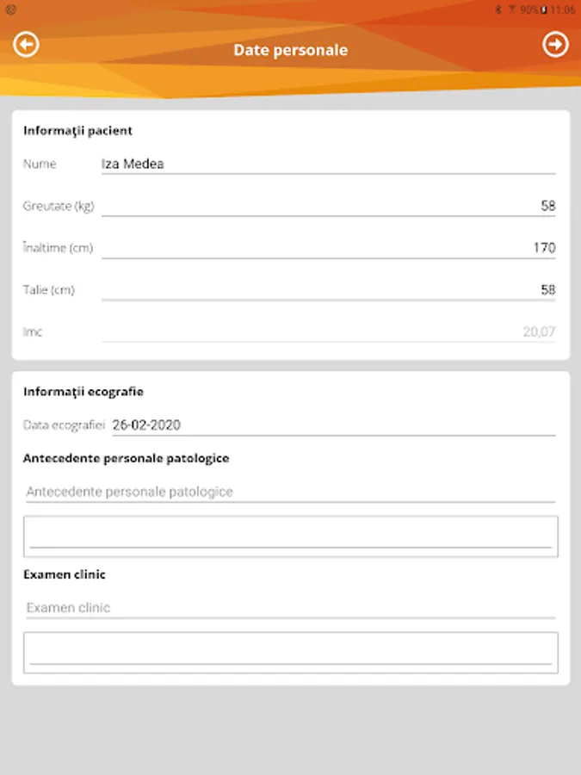Viewport: 581px width, 775px height.
Task: Select the Înaltime (cm) input field
Action: pos(327,248)
